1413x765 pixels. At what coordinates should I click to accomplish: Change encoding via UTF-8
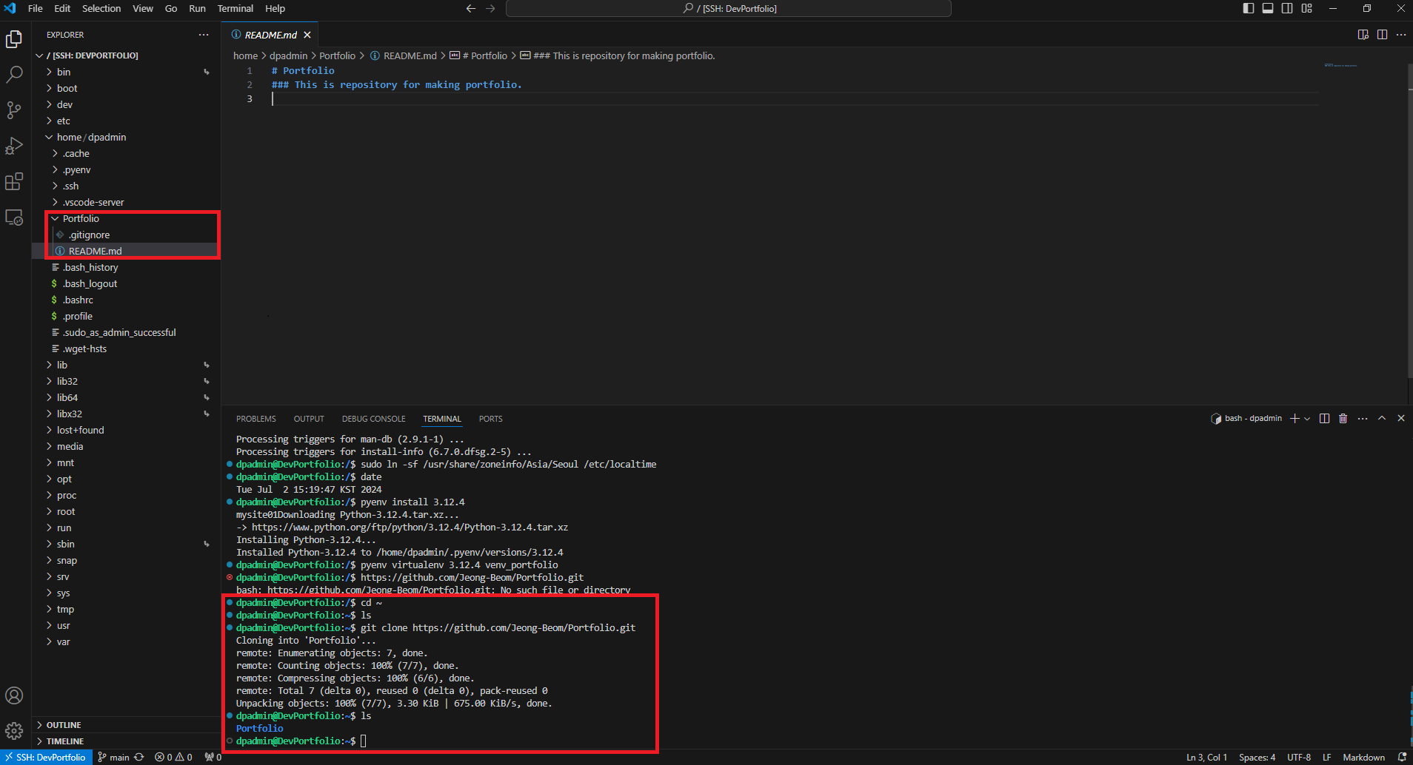pos(1299,758)
